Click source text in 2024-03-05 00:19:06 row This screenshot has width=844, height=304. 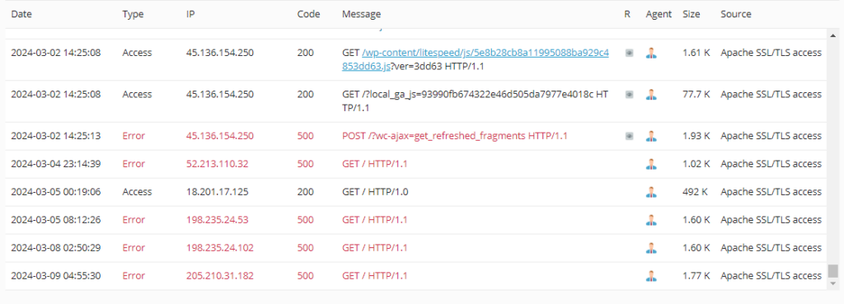point(771,192)
